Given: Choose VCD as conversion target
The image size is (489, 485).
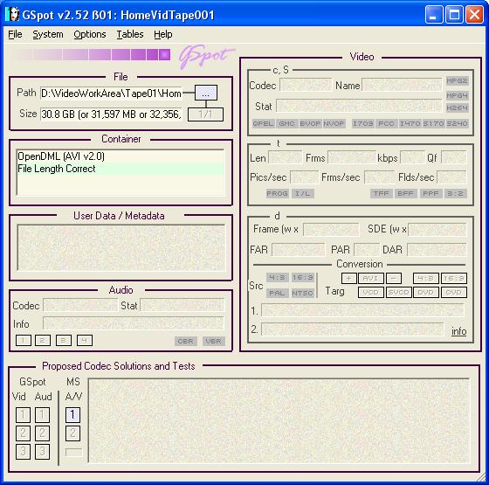Looking at the screenshot, I should (x=371, y=293).
